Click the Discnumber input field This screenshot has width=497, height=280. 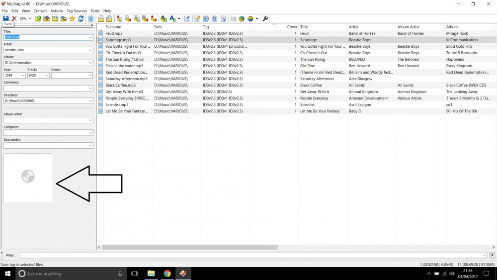click(48, 145)
